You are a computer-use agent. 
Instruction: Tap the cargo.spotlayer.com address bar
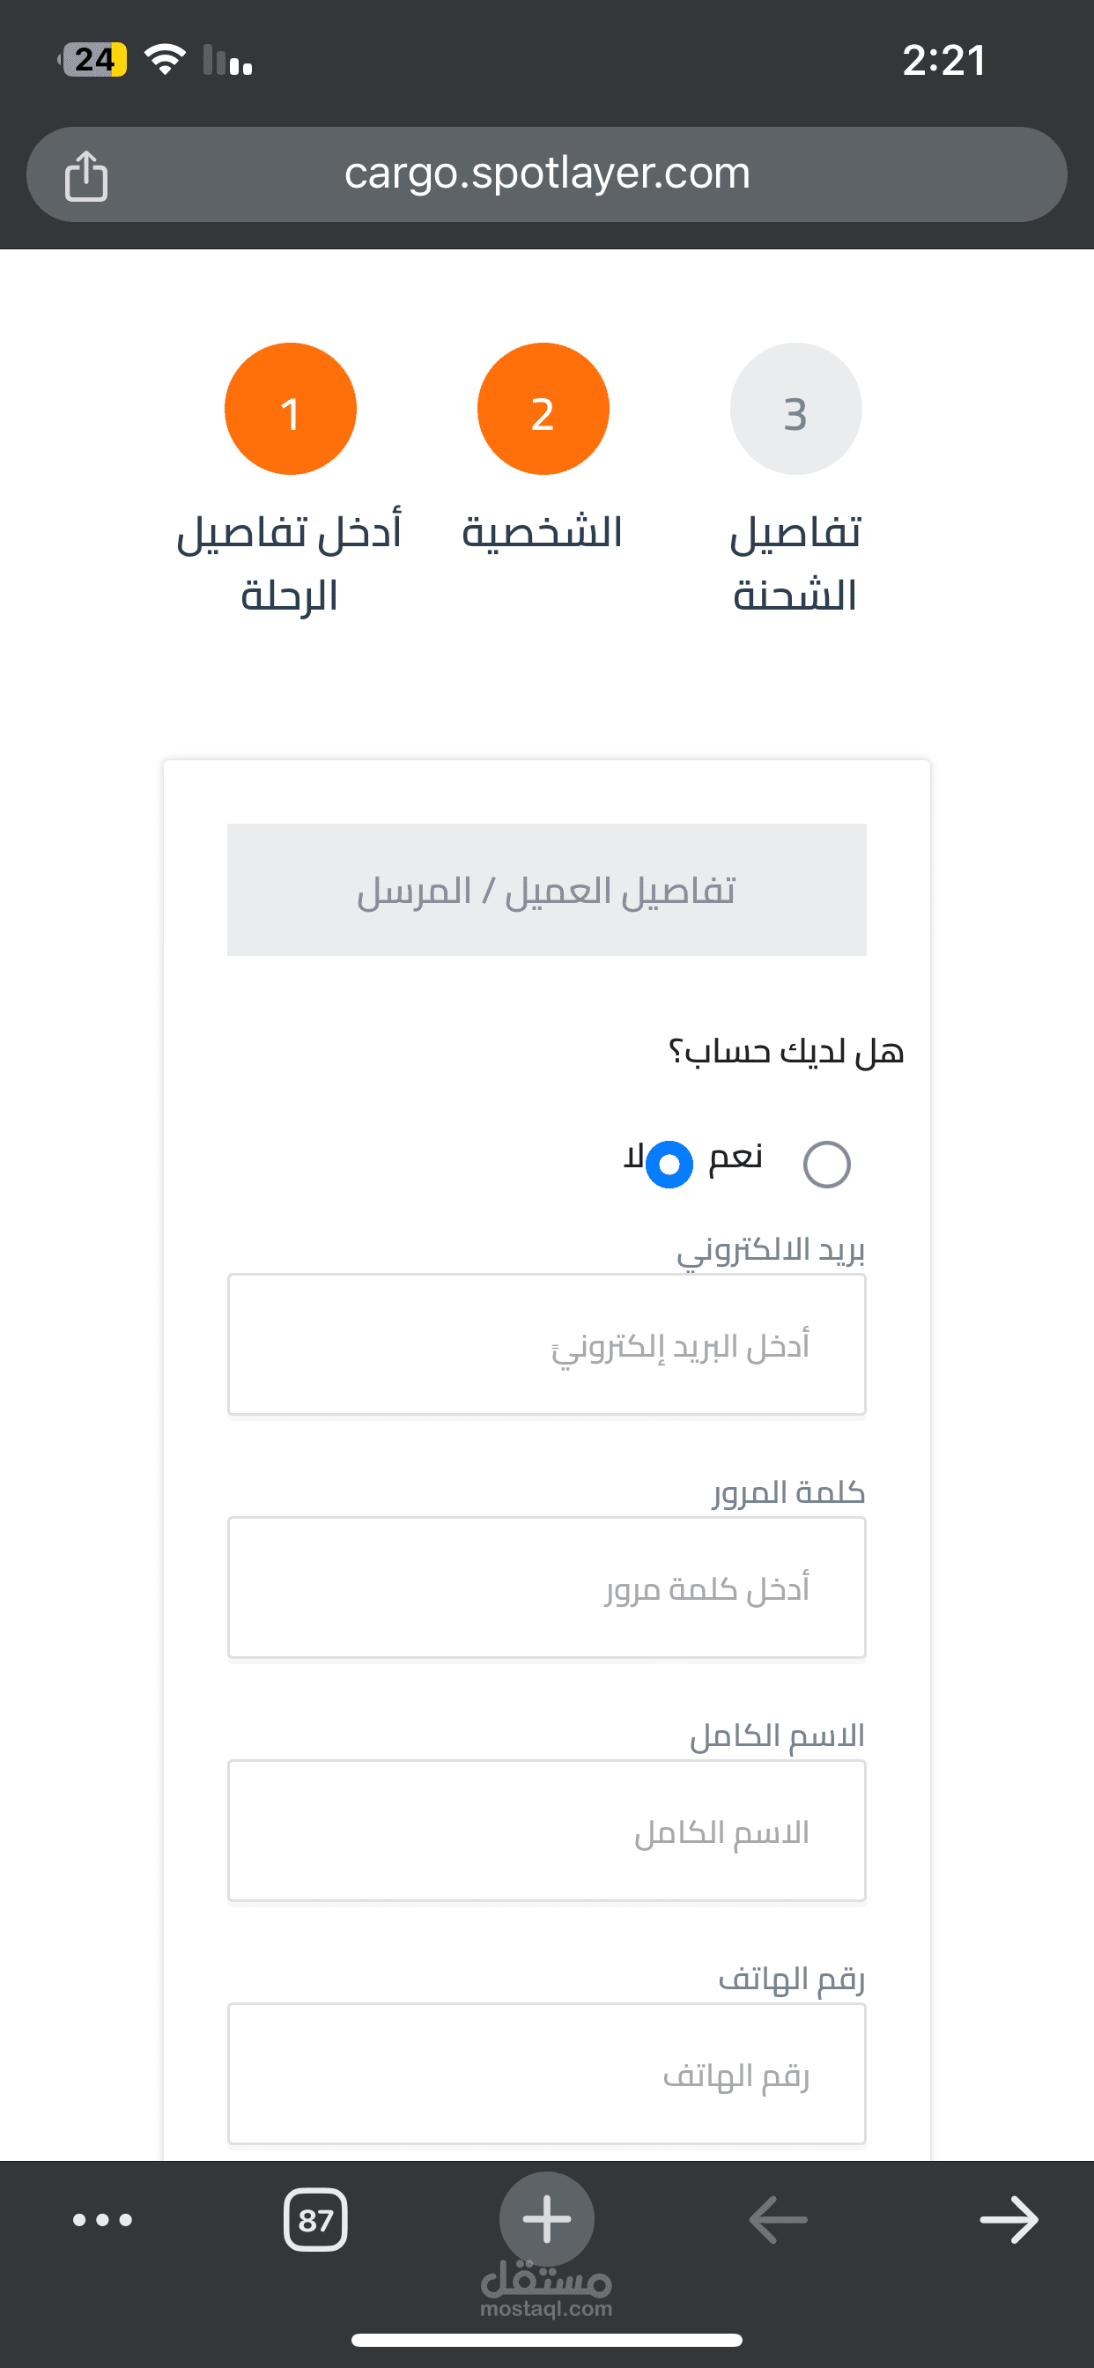point(547,174)
